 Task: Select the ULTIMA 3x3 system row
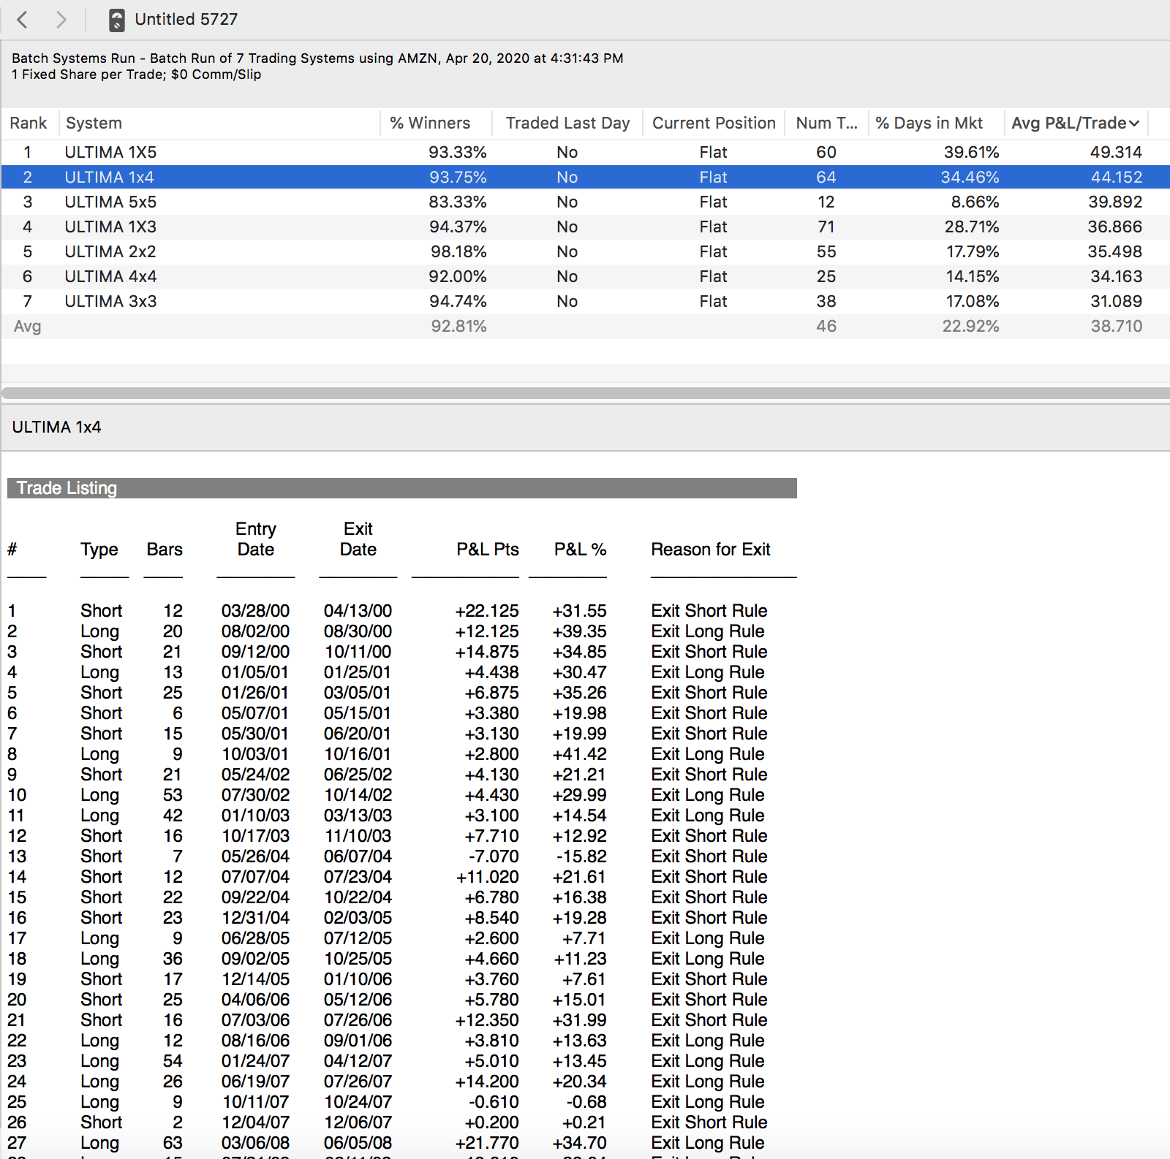[110, 301]
